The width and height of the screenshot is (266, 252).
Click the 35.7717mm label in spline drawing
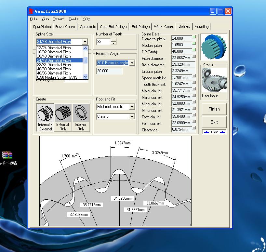92,205
